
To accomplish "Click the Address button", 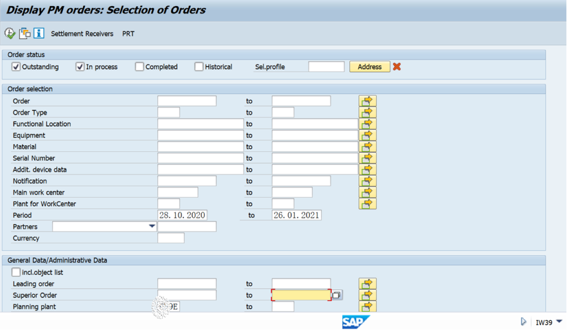I will click(369, 66).
